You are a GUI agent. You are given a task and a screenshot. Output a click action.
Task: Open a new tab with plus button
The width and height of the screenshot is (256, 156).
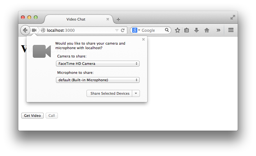coord(118,20)
